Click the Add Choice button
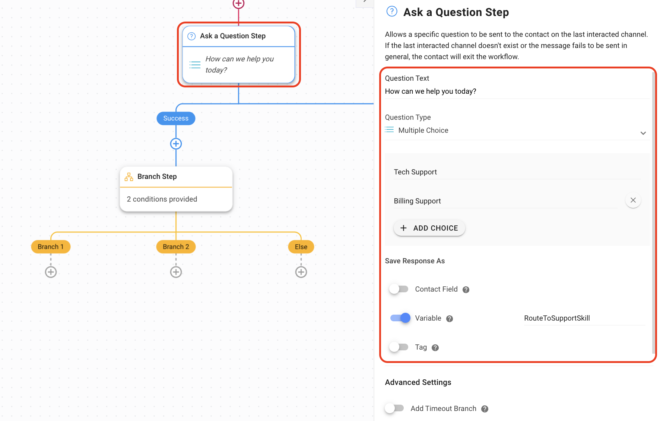663x421 pixels. (429, 228)
